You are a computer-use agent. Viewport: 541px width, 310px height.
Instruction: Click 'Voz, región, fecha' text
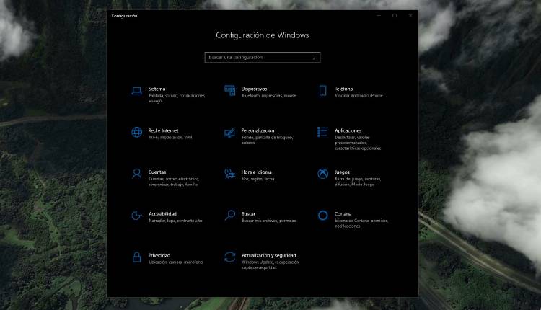click(x=258, y=179)
